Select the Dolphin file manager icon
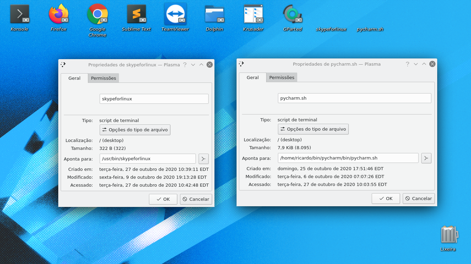 [x=214, y=18]
